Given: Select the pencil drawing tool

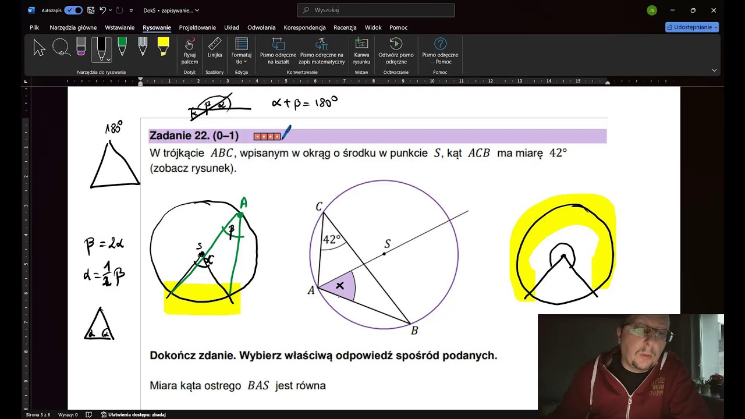Looking at the screenshot, I should 143,47.
